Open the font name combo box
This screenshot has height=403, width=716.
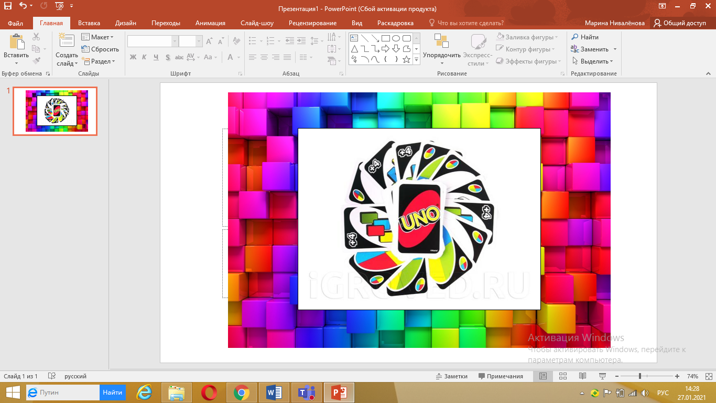click(x=153, y=41)
